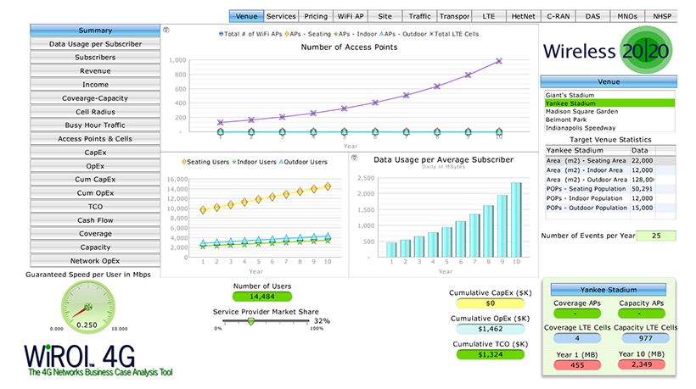Open Data Usage per Subscriber view
The height and width of the screenshot is (389, 696).
click(95, 44)
